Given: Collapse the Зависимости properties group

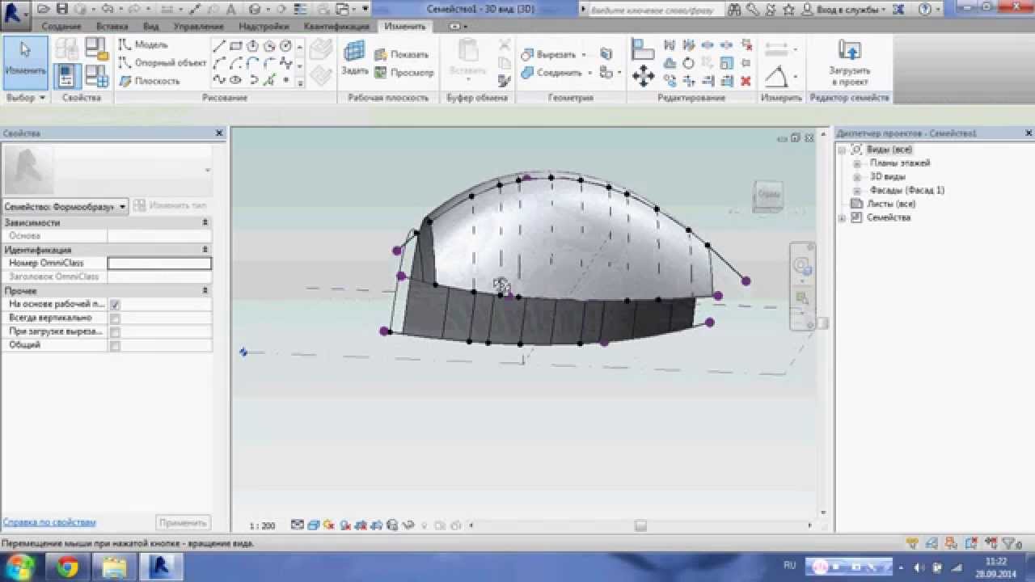Looking at the screenshot, I should [205, 222].
